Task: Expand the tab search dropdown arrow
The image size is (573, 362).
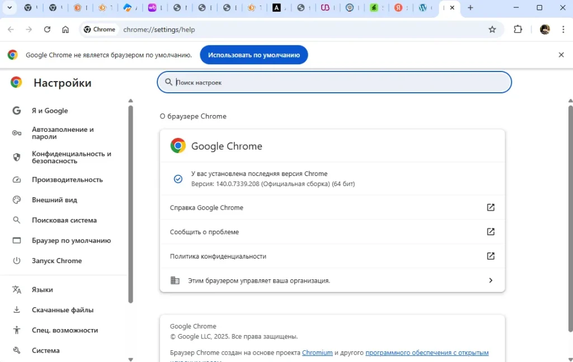Action: click(10, 8)
